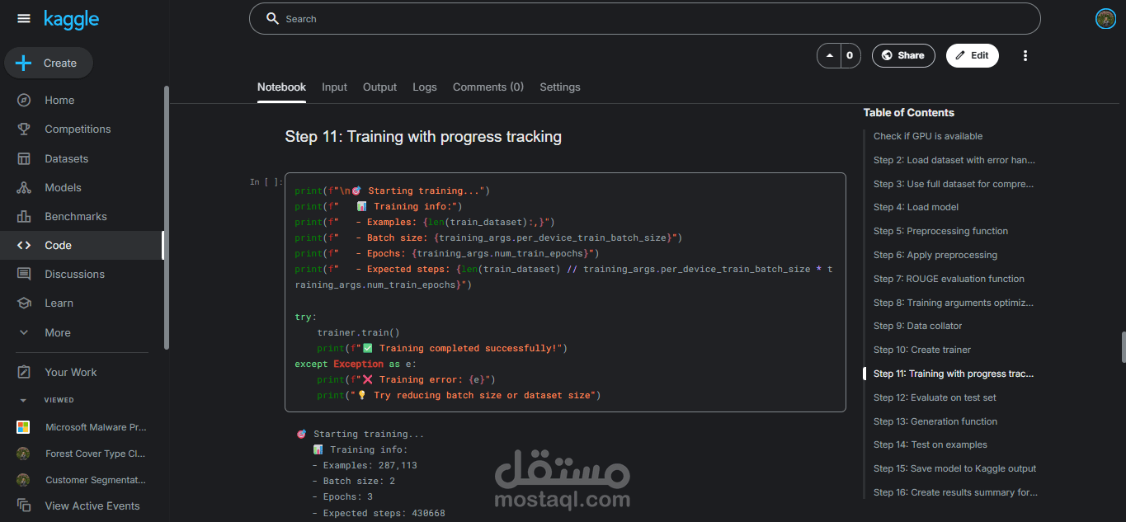
Task: Click the page vertical scrollbar thumb
Action: click(1123, 346)
